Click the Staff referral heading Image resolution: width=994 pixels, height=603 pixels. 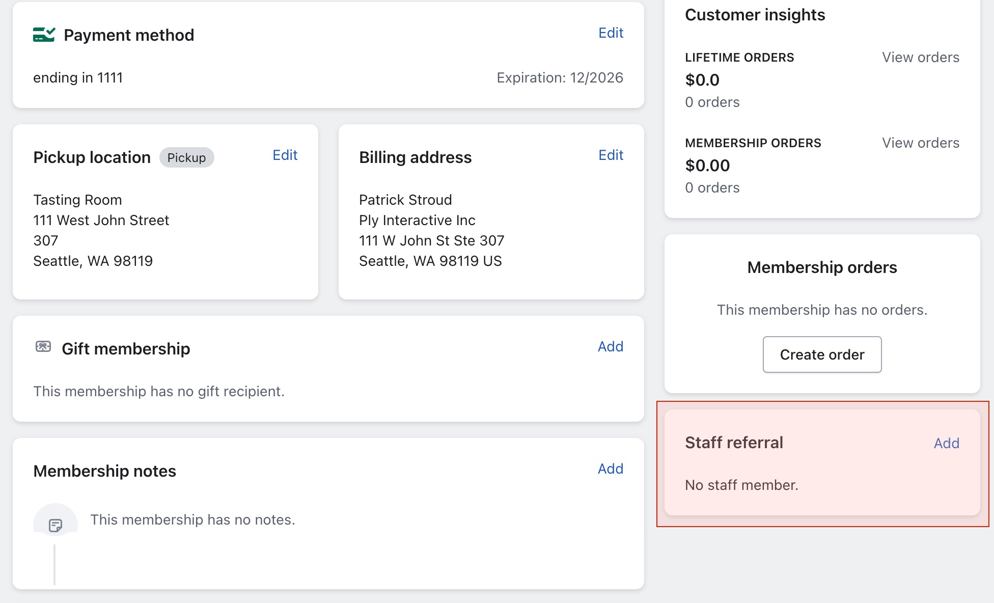point(734,443)
